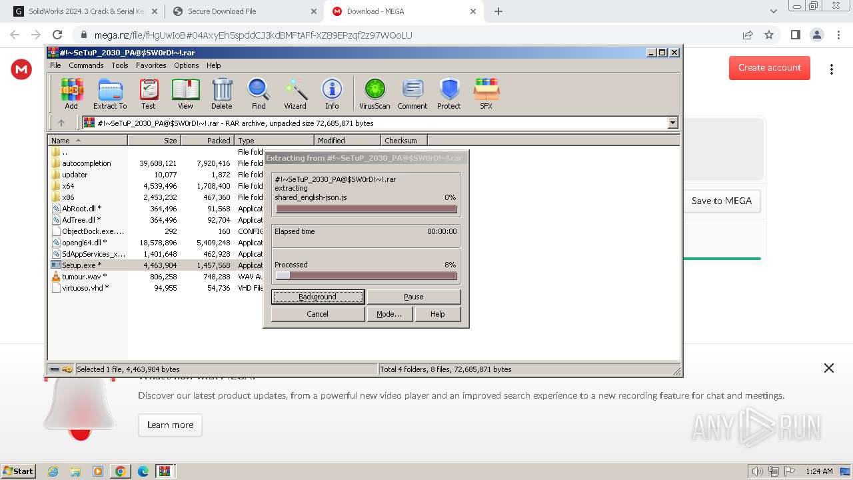Click the file extraction progress bar

(x=367, y=209)
